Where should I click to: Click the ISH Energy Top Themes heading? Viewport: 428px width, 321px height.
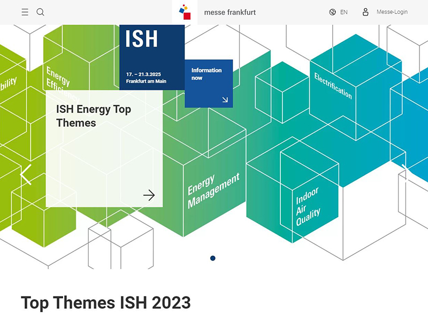pos(94,116)
